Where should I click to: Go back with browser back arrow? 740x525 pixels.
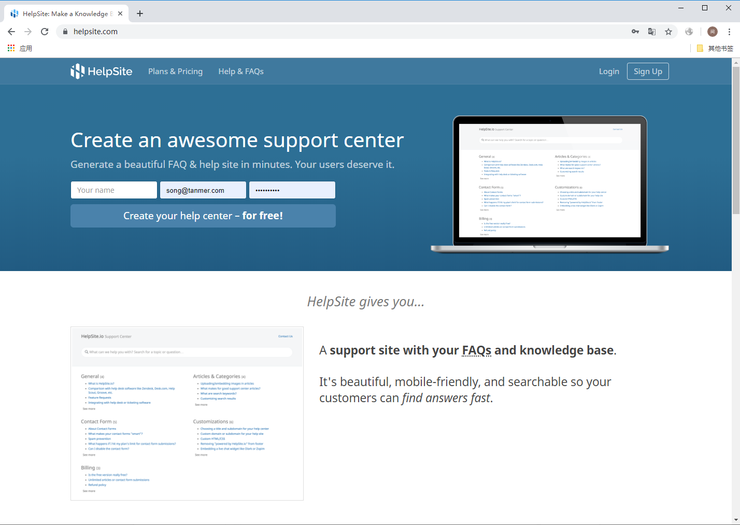point(11,32)
